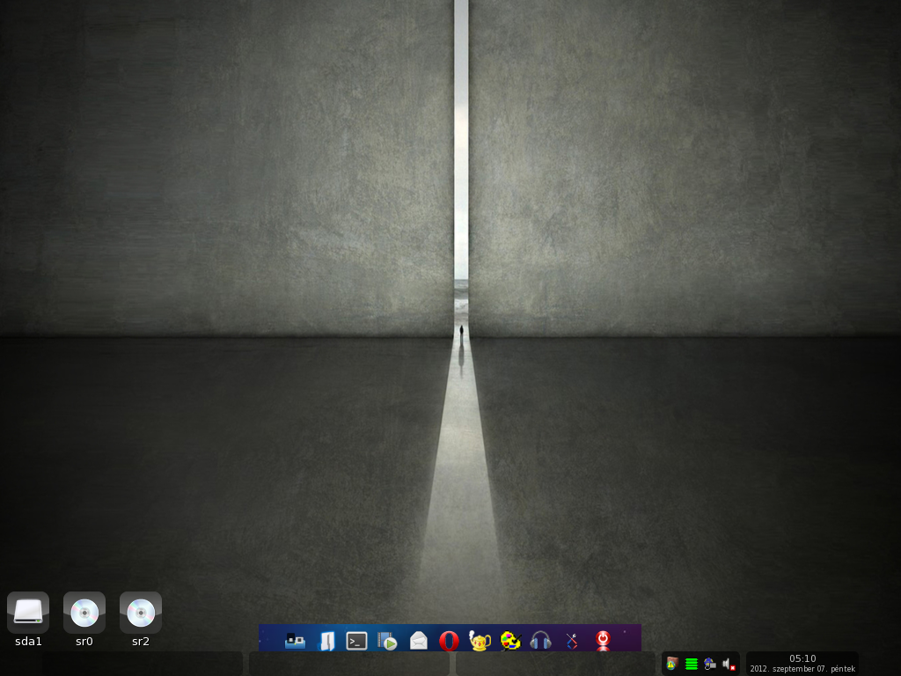Click the muted speaker volume tray icon
Viewport: 901px width, 676px height.
point(729,665)
